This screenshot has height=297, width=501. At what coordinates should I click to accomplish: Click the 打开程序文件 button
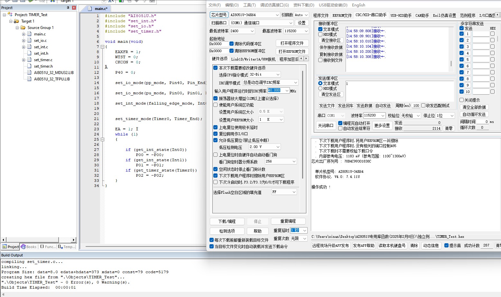[292, 43]
